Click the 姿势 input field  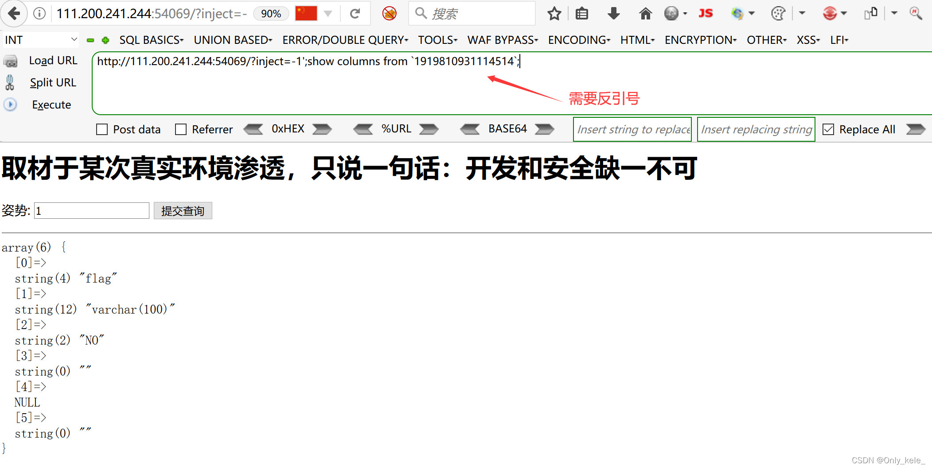(x=92, y=211)
